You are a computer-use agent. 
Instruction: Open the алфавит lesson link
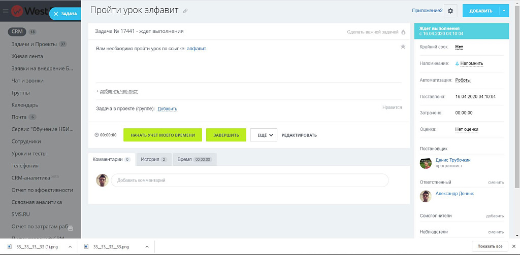(x=197, y=49)
